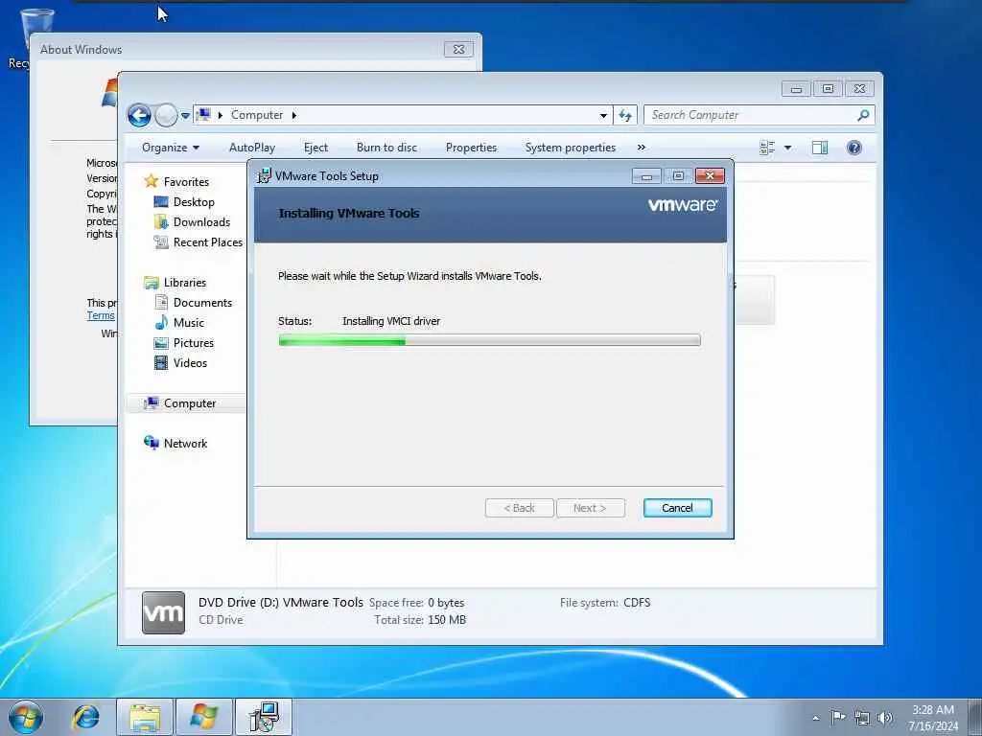Expand the Computer breadcrumb arrow

coord(293,115)
